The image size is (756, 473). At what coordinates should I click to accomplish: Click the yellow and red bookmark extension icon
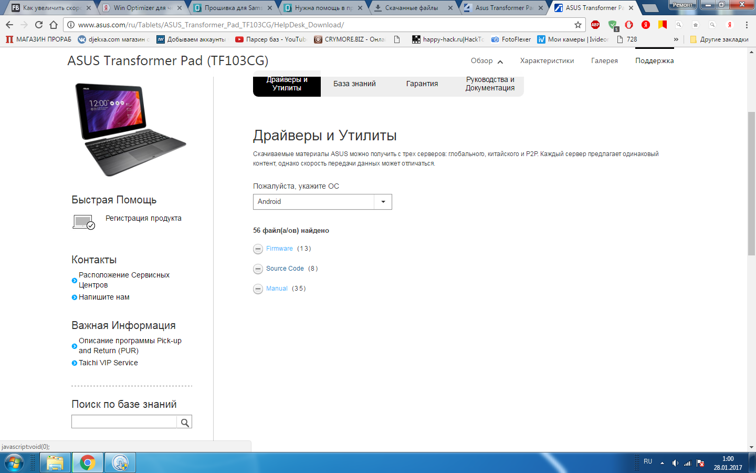click(x=663, y=25)
